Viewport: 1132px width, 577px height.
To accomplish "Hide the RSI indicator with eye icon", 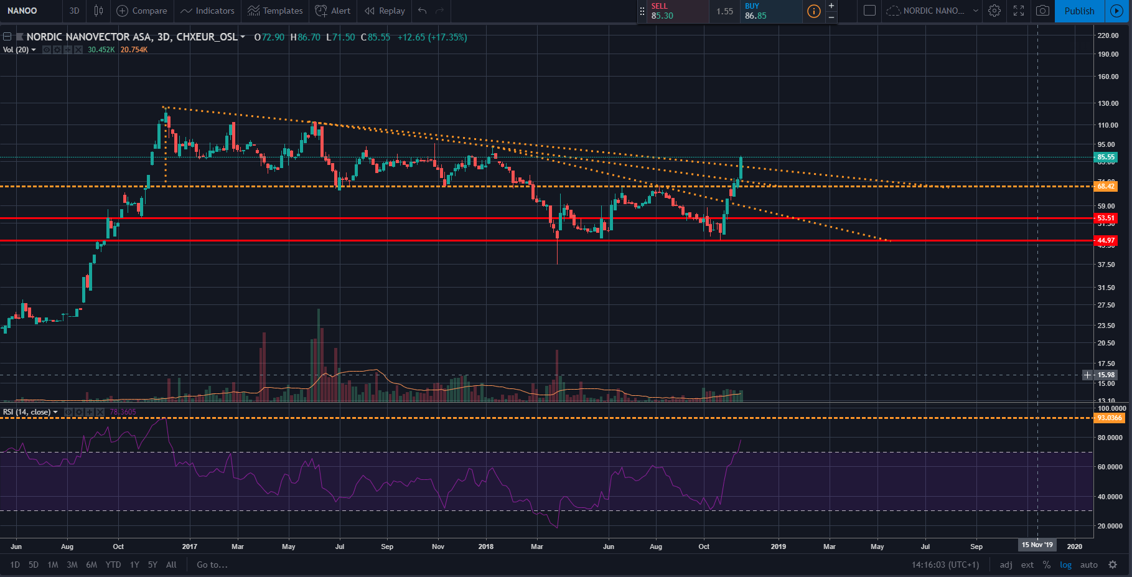I will pos(68,412).
